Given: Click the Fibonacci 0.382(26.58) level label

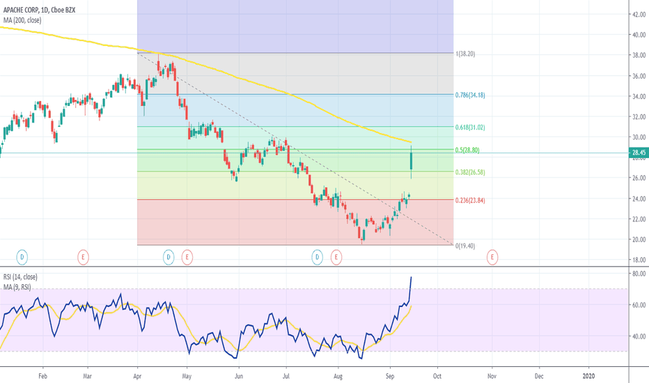Looking at the screenshot, I should 470,172.
